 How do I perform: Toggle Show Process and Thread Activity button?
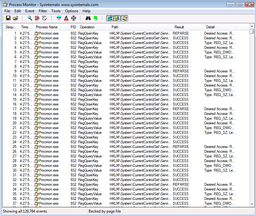click(125, 18)
